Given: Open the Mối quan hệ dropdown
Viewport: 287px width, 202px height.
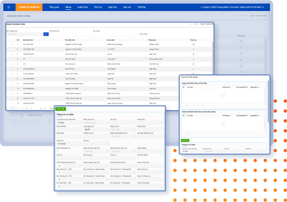Looking at the screenshot, I should 96,123.
